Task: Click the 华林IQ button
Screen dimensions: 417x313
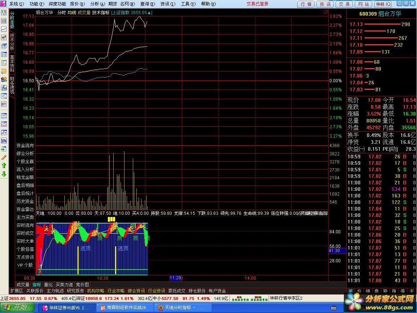Action: 383,4
